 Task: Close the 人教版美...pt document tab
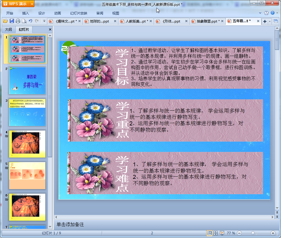(x=151, y=21)
